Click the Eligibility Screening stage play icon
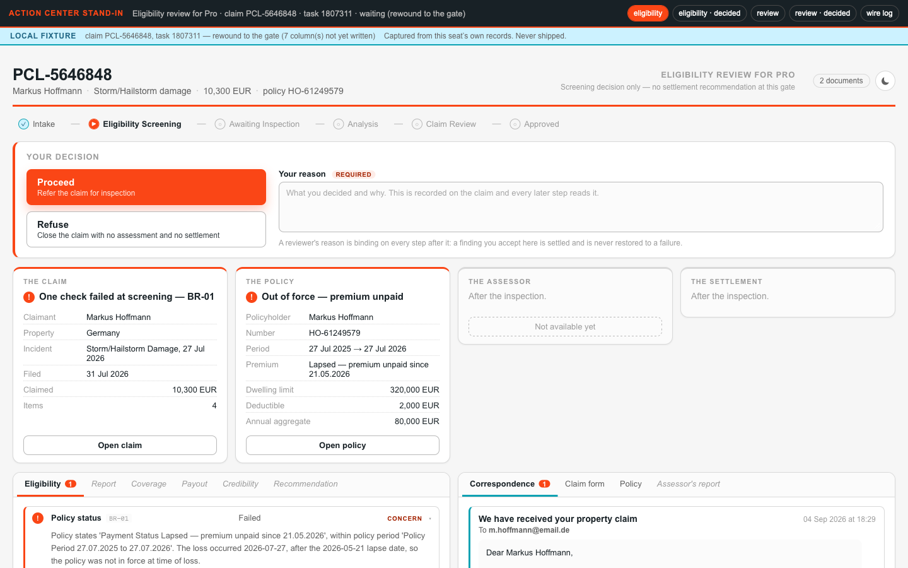908x568 pixels. pos(94,124)
